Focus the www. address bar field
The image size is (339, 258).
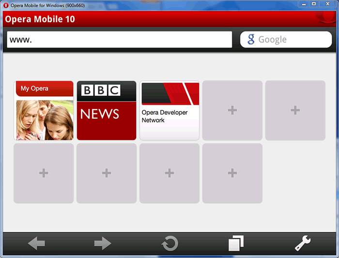[119, 40]
